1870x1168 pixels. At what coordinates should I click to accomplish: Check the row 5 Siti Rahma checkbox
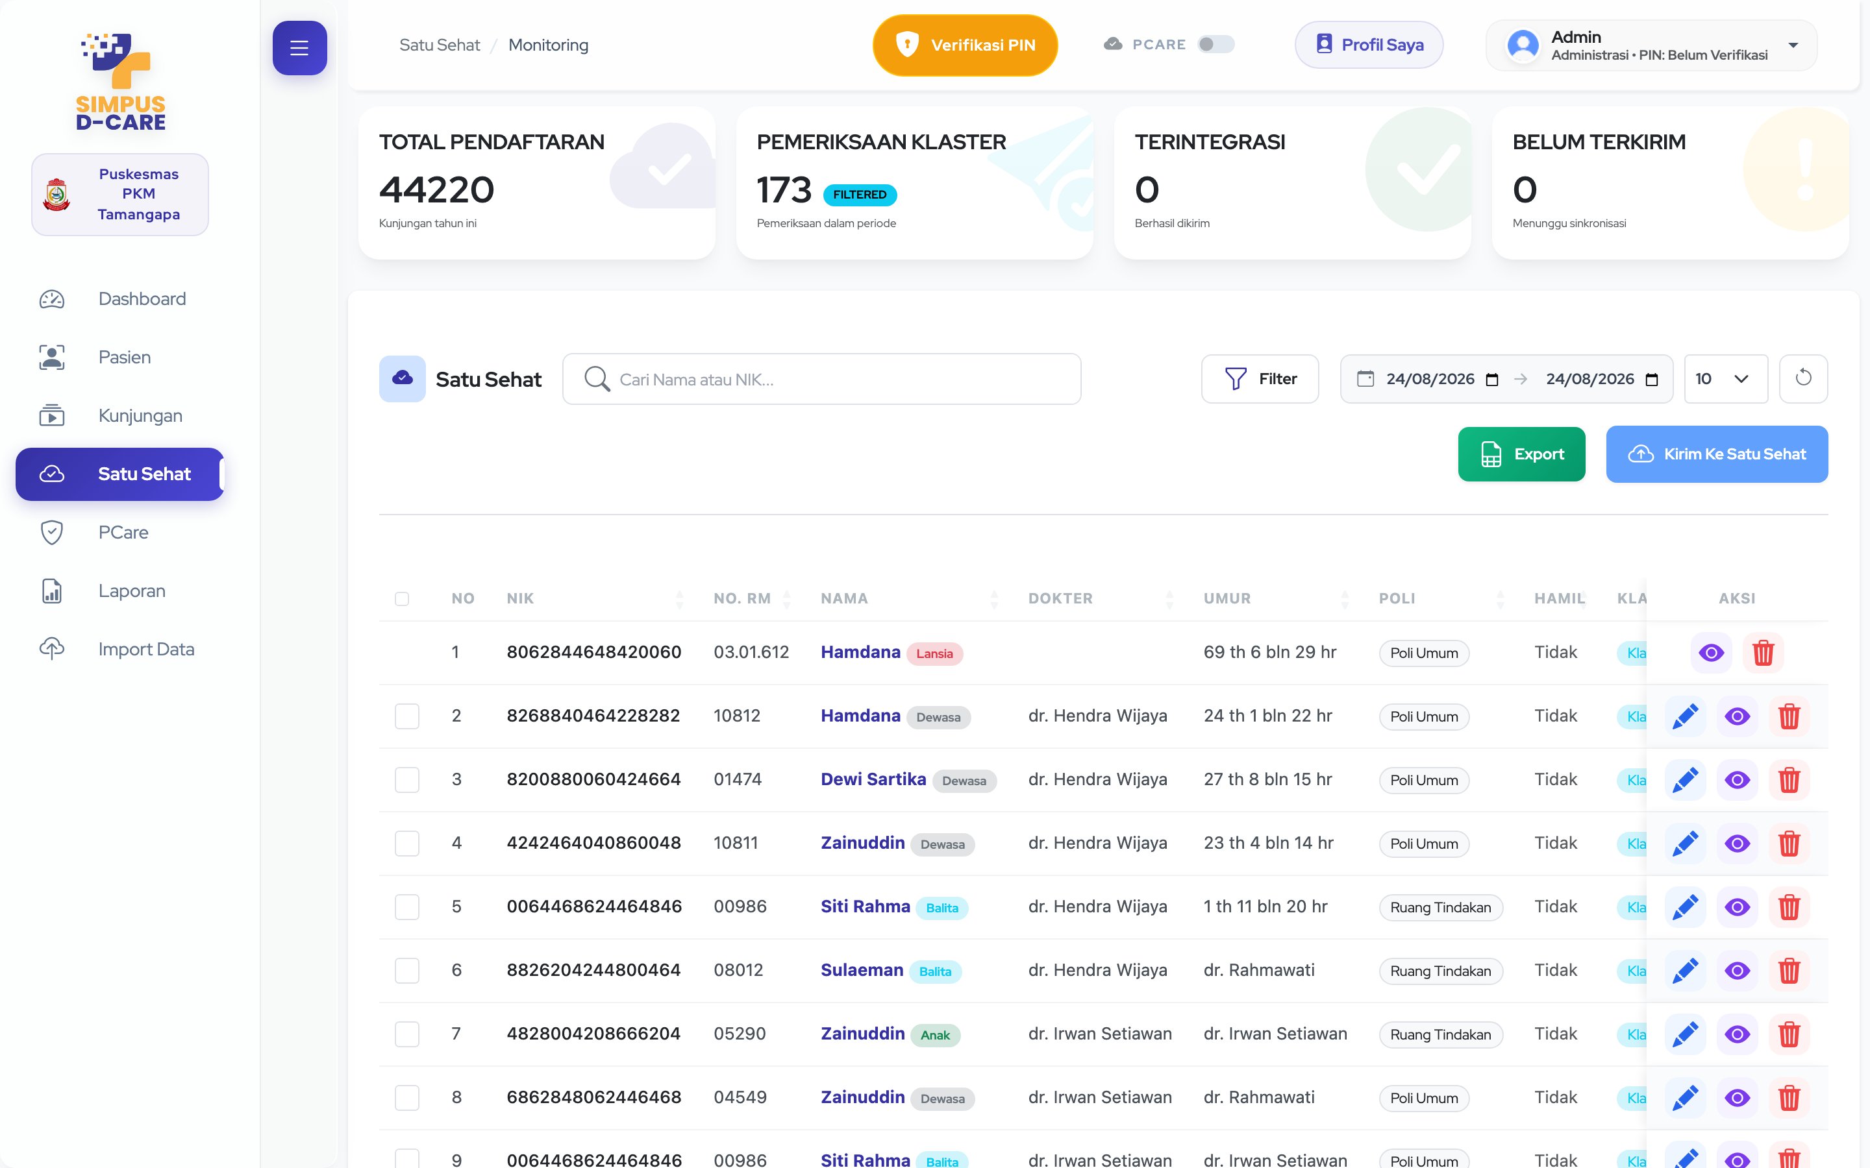406,907
